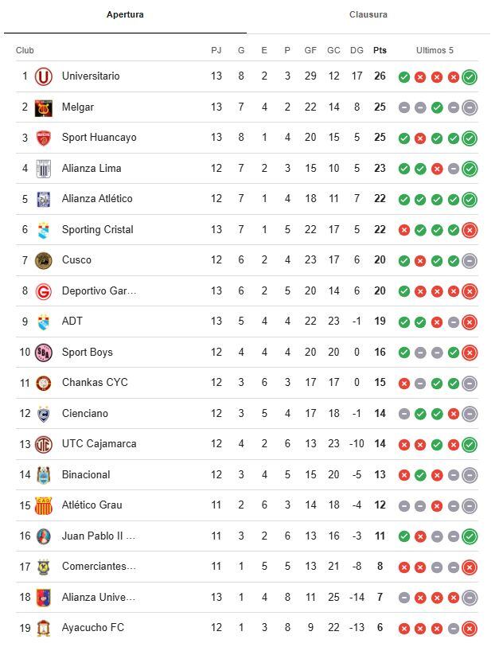Open the Atlético Grau team link
Screen dimensions: 499x647
[x=92, y=505]
